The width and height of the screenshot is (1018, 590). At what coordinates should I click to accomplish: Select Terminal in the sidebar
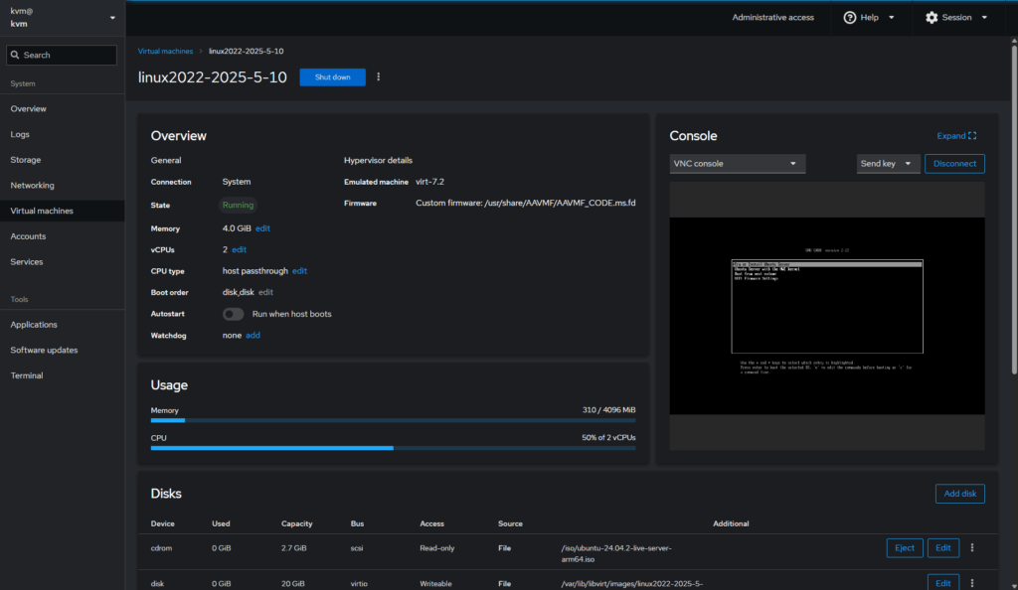(x=27, y=375)
